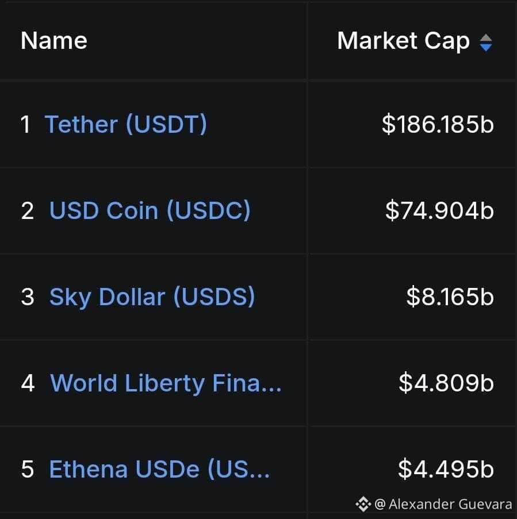Image resolution: width=517 pixels, height=519 pixels.
Task: Click rank number 4 beside World Liberty
Action: 28,383
